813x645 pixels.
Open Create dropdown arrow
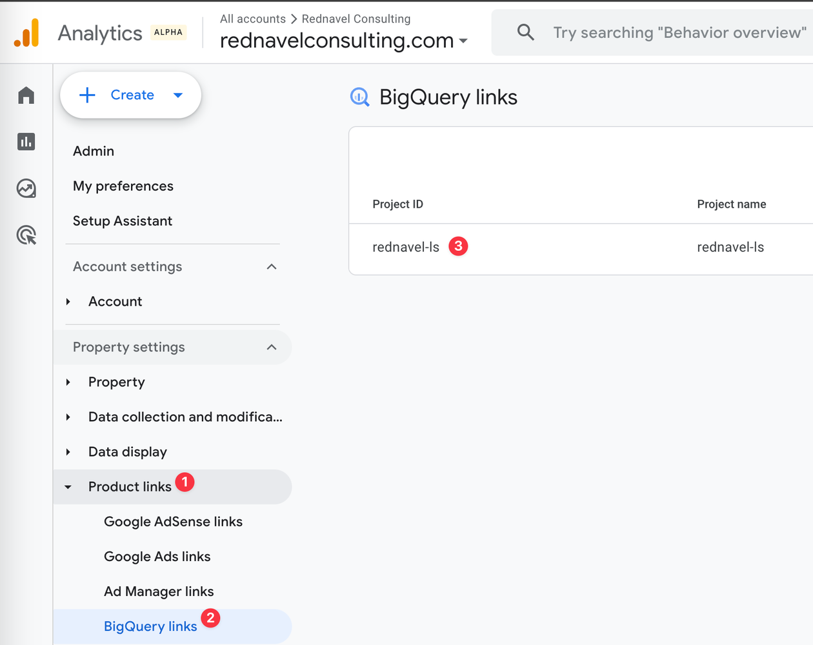[178, 95]
